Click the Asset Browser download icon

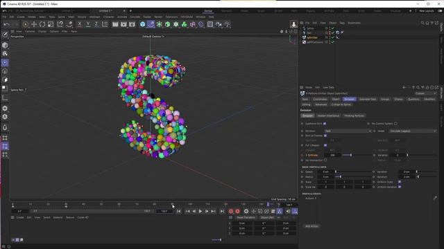[x=293, y=24]
